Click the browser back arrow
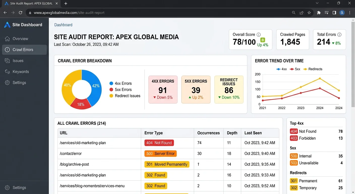 tap(5, 13)
